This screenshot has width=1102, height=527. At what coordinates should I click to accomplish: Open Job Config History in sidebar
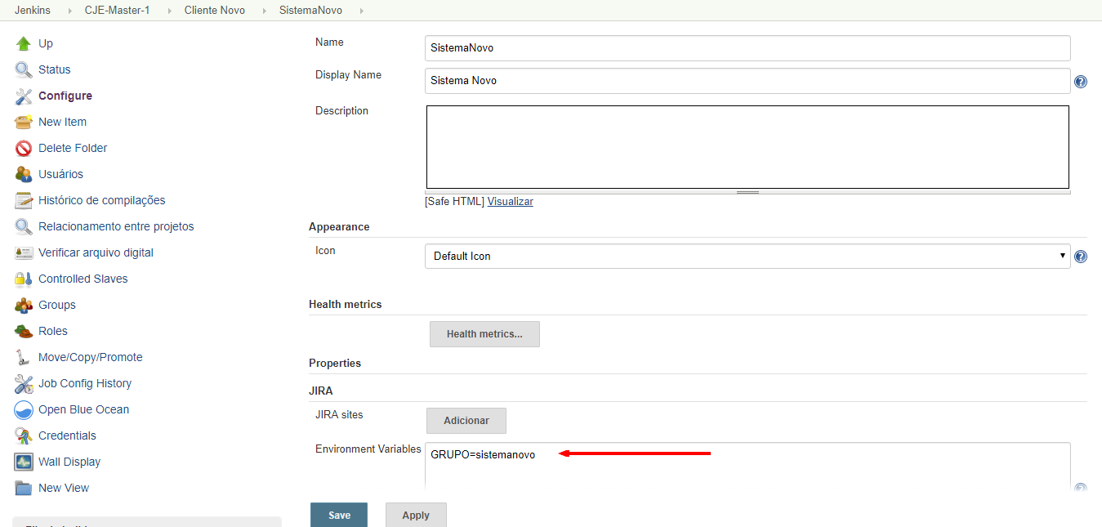point(85,383)
